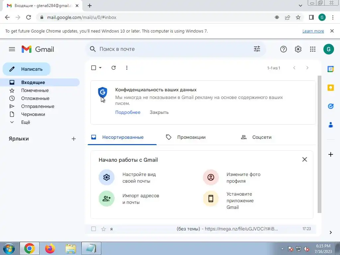340x255 pixels.
Task: Open the Черновики folder
Action: [40, 114]
